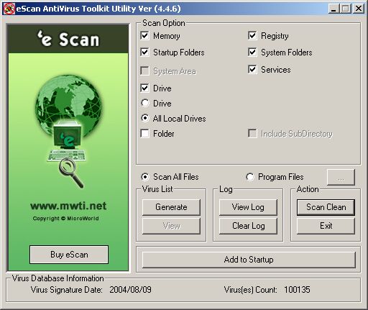The height and width of the screenshot is (310, 368).
Task: Uncheck System Folders option
Action: pos(252,53)
